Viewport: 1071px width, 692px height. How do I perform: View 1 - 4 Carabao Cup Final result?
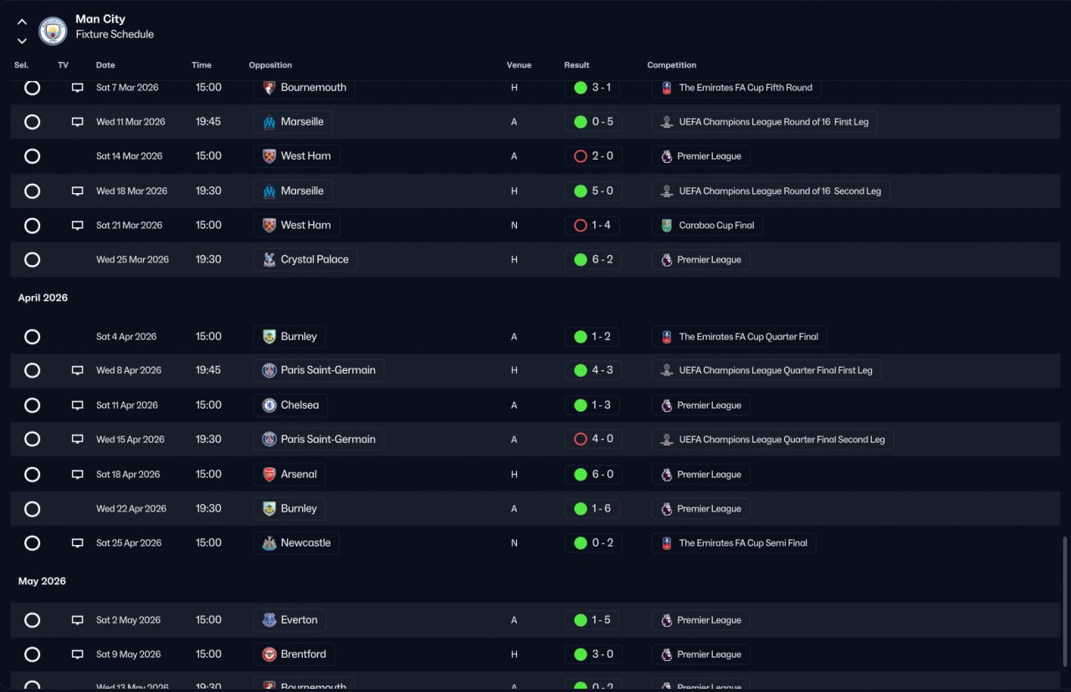click(x=593, y=226)
